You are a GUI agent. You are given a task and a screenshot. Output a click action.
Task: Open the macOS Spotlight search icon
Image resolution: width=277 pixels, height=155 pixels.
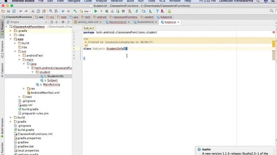258,1
